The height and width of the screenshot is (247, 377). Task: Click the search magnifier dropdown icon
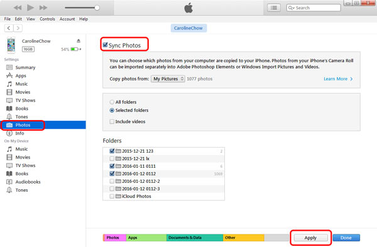[x=291, y=8]
